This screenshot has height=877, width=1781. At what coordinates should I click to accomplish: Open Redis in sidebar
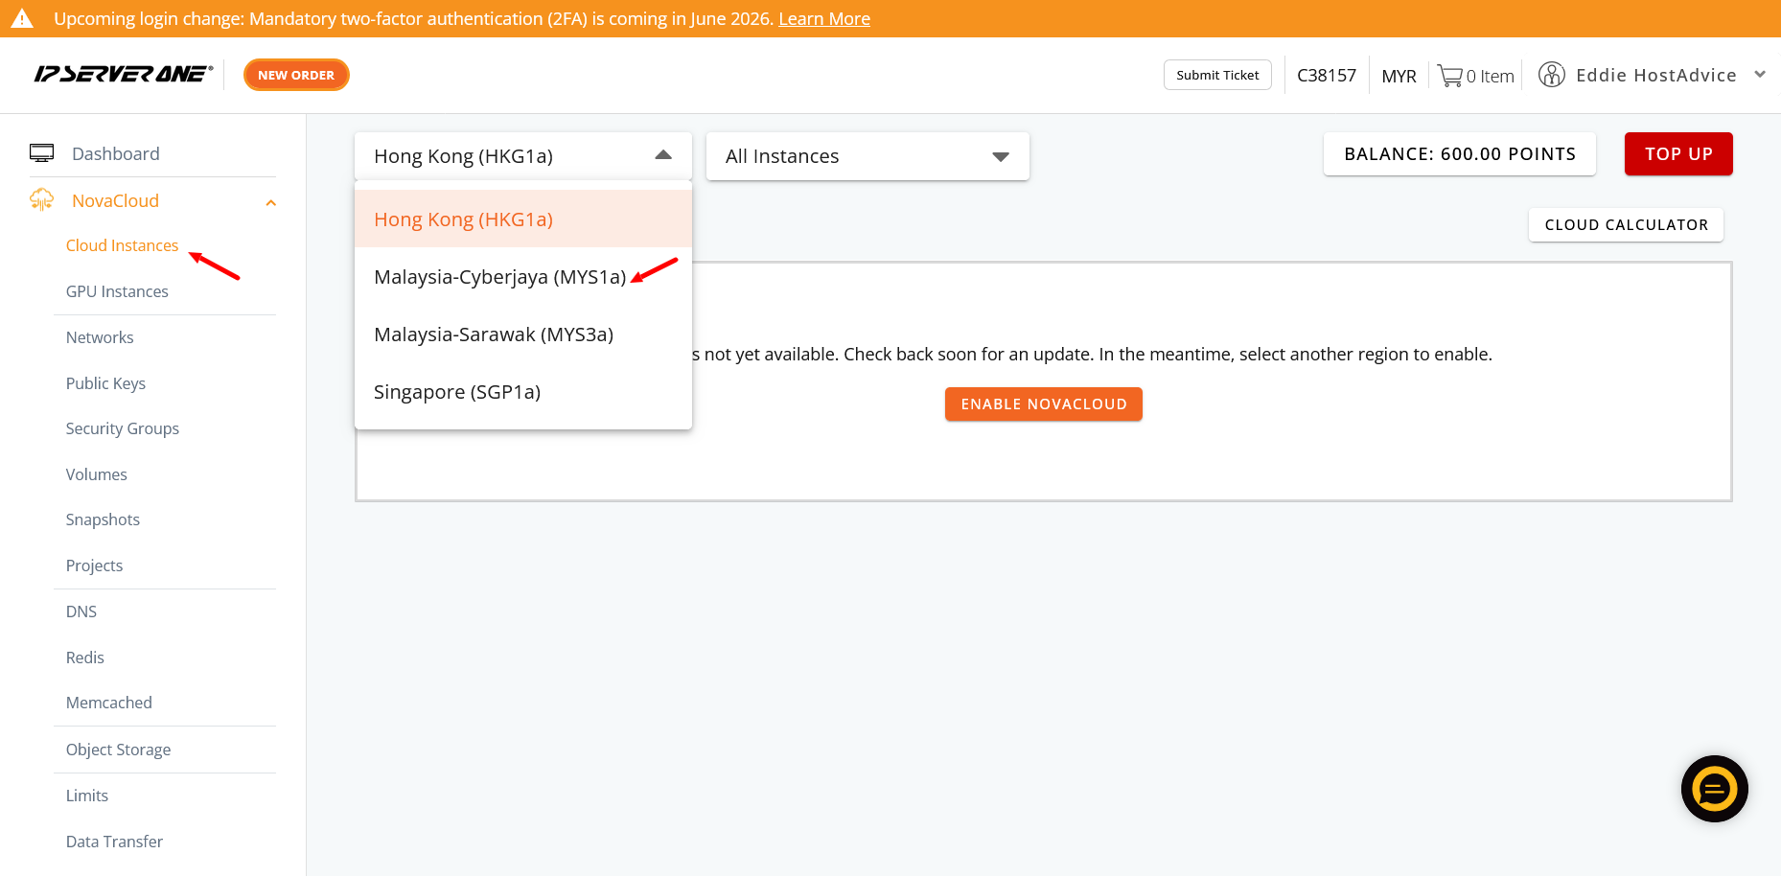pos(84,658)
